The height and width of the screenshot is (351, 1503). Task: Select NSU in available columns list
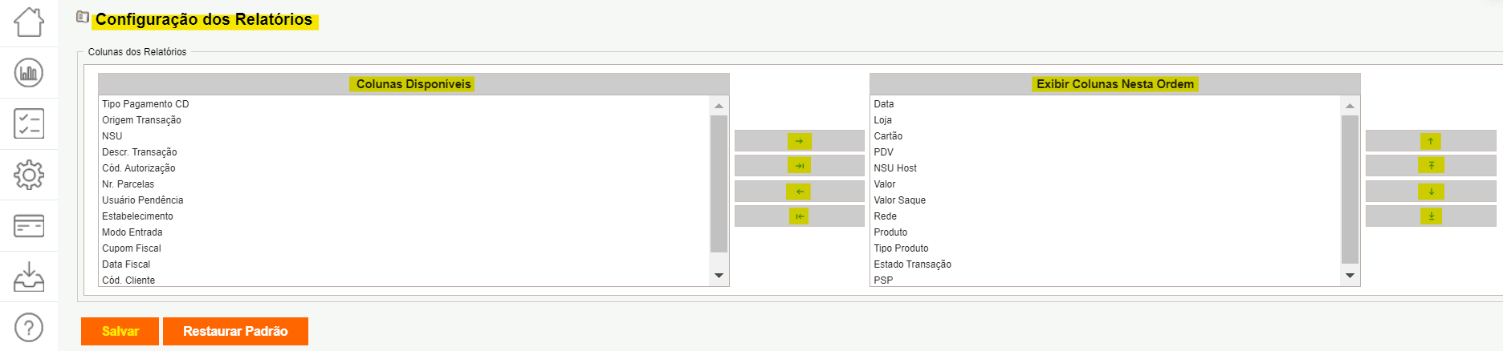405,136
